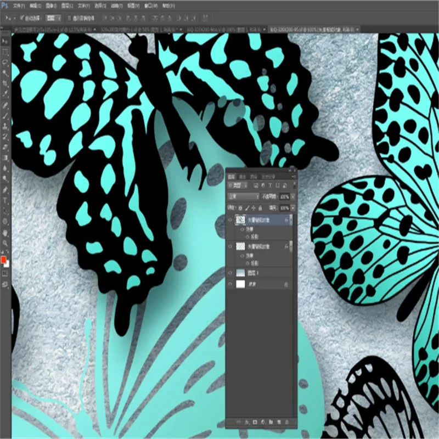The height and width of the screenshot is (439, 439).
Task: Delete layer with trash icon
Action: (x=286, y=422)
